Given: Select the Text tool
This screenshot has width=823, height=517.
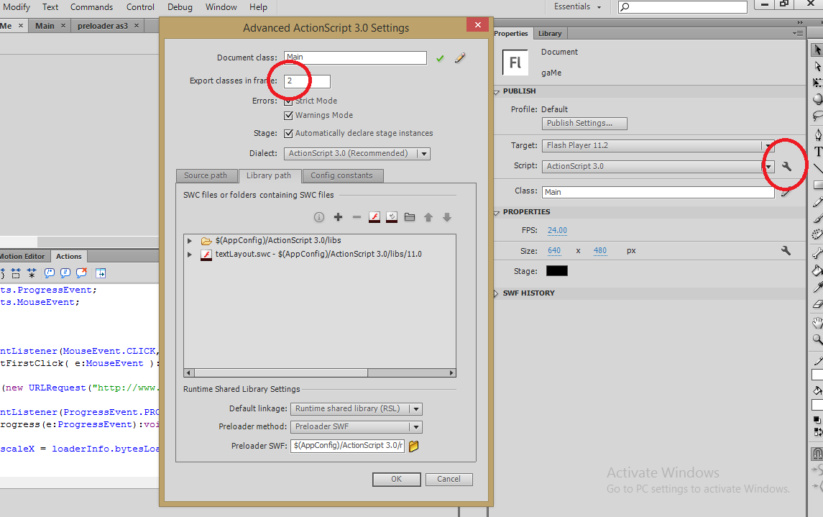Looking at the screenshot, I should (817, 152).
